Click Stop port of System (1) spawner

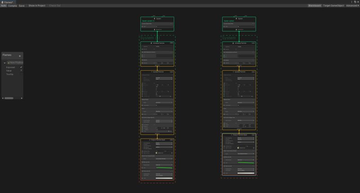pyautogui.click(x=162, y=17)
